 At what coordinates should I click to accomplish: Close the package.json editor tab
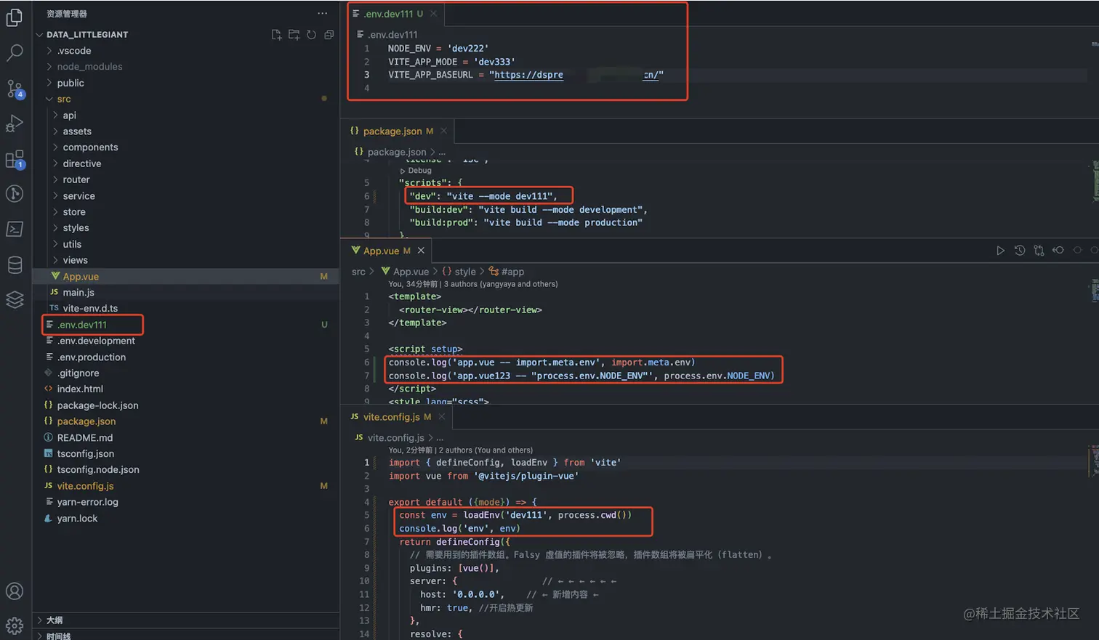coord(443,131)
